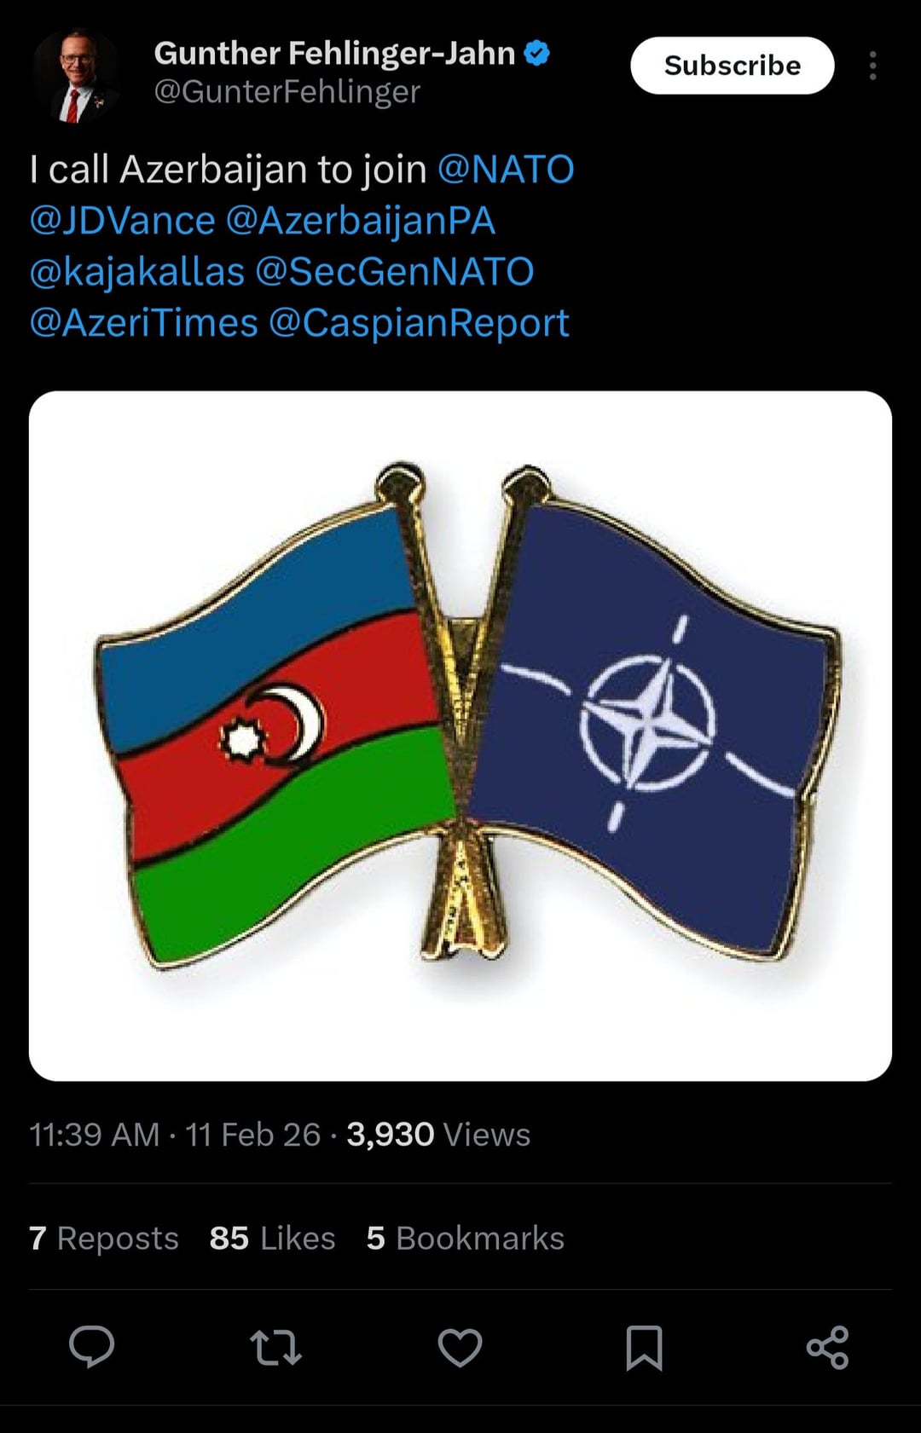This screenshot has height=1433, width=921.
Task: Tap the repost arrows icon
Action: point(275,1348)
